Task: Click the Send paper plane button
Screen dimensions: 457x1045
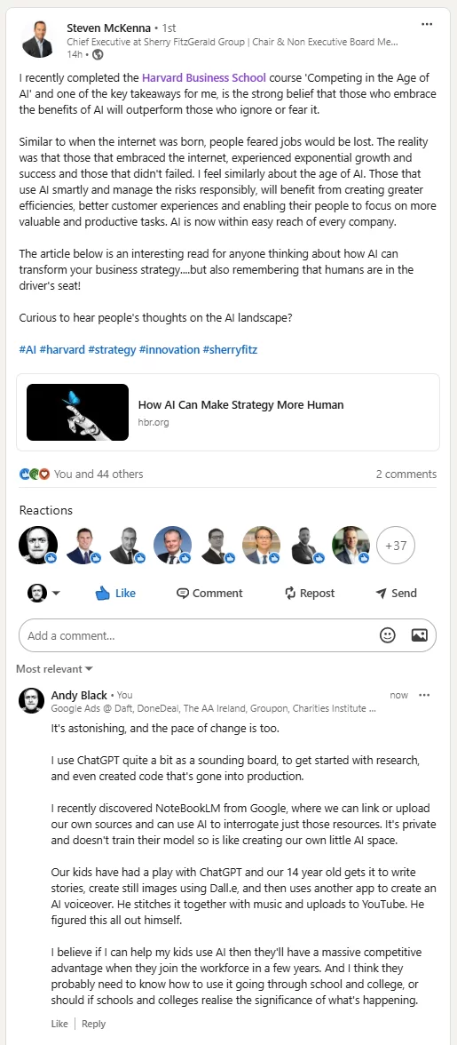Action: 396,594
